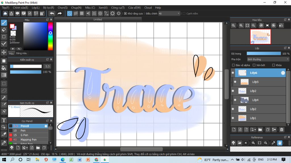
Task: Show hidden system tray icons chevron
Action: (232, 160)
